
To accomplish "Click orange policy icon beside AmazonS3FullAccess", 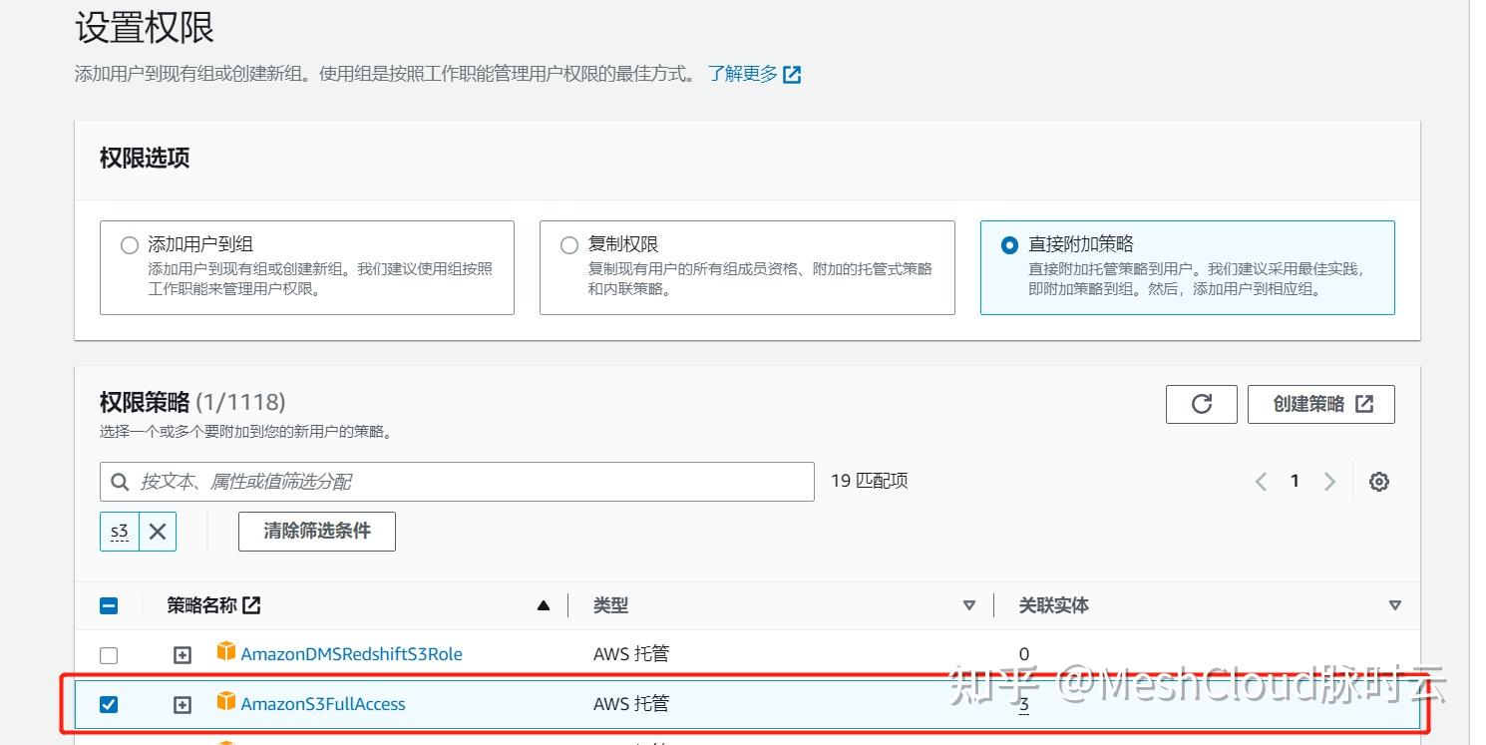I will click(226, 703).
